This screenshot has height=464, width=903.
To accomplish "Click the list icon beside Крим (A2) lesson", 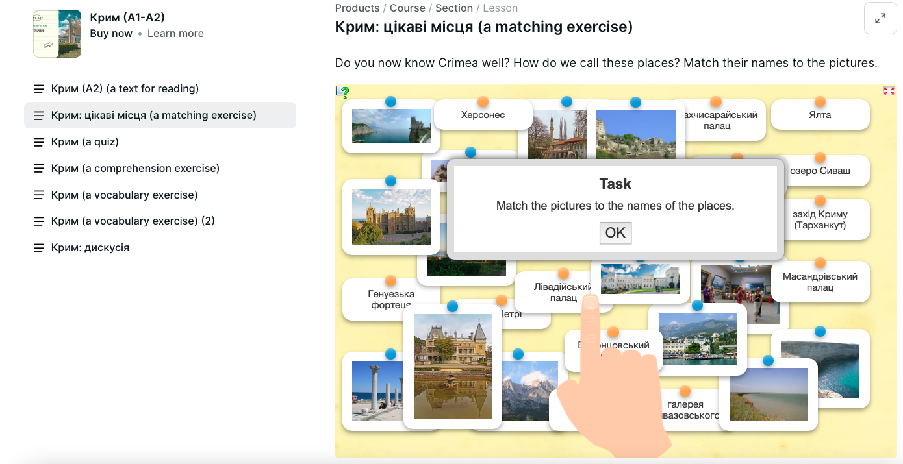I will (39, 88).
